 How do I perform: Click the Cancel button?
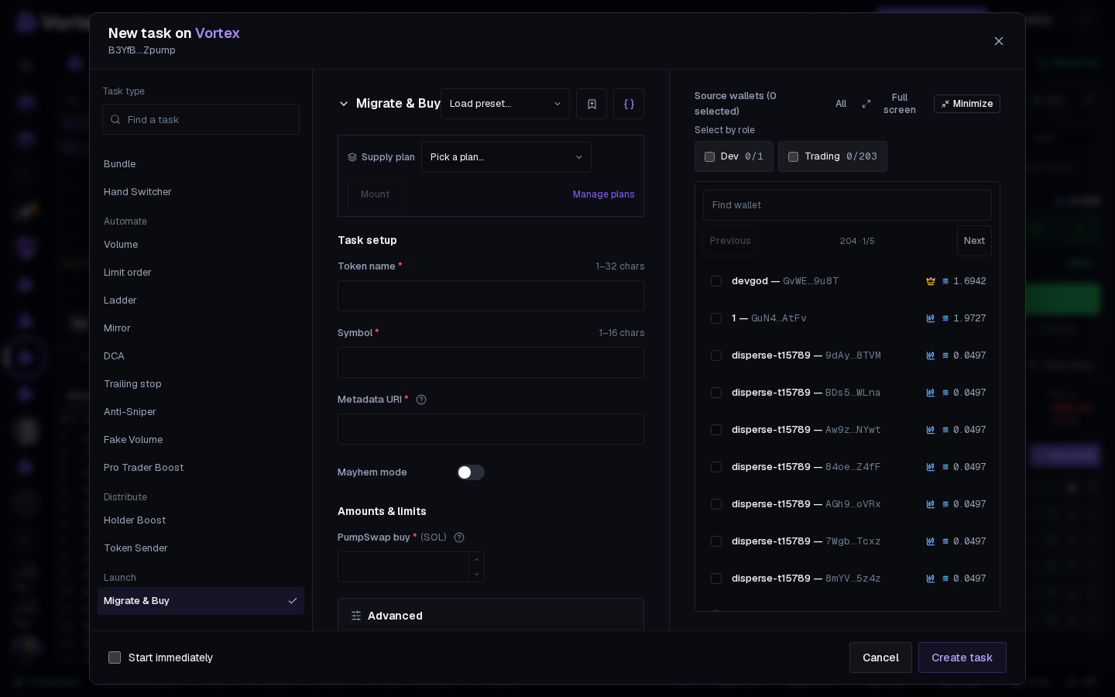coord(880,658)
